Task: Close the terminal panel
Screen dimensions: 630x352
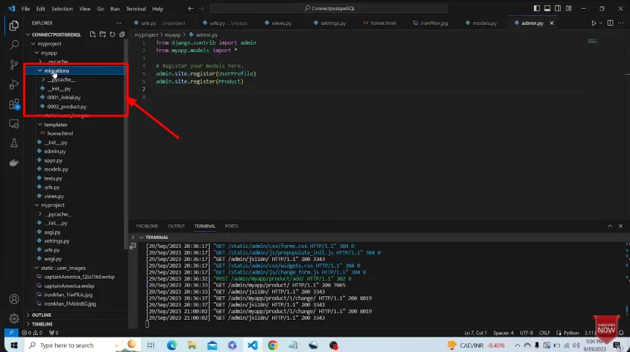Action: point(620,226)
